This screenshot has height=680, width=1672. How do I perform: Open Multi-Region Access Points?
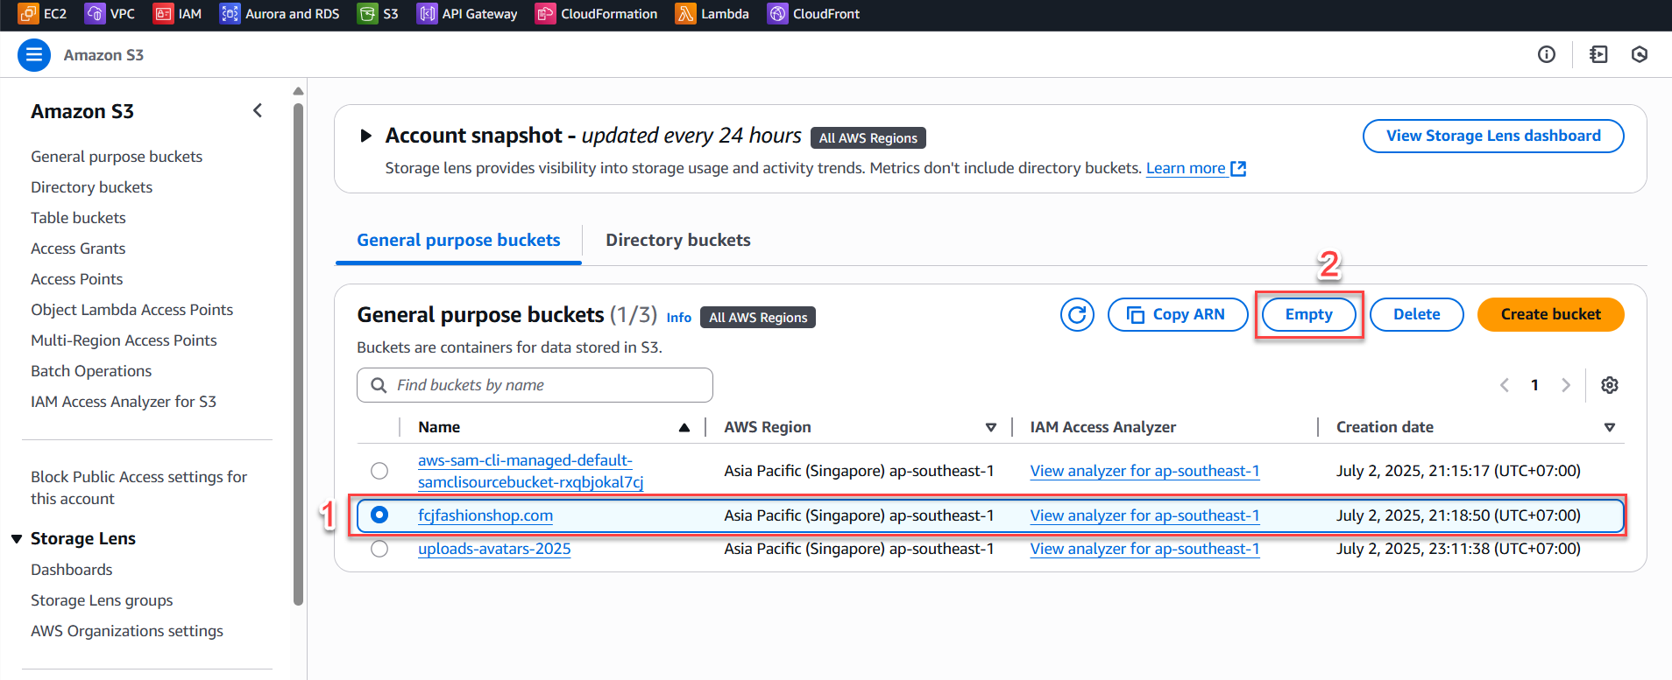pyautogui.click(x=124, y=340)
